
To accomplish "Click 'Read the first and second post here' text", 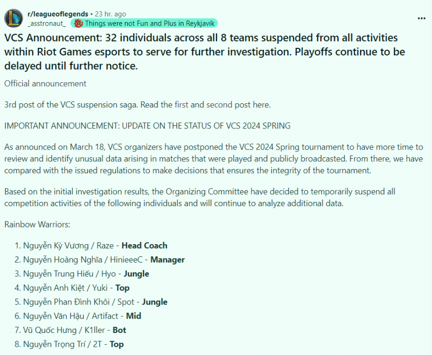I will click(206, 105).
